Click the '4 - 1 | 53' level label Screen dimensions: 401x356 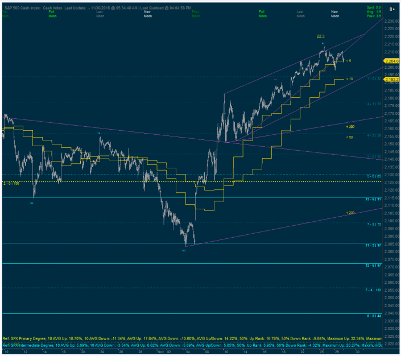click(x=374, y=104)
